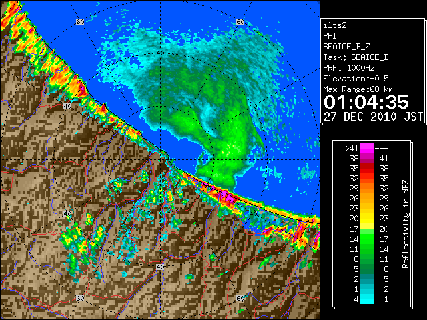
Task: Select the '27 DEC 2010 JST' date
Action: [x=373, y=117]
